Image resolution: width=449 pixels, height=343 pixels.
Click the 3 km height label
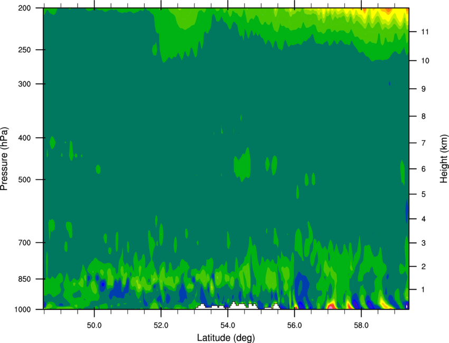[424, 243]
